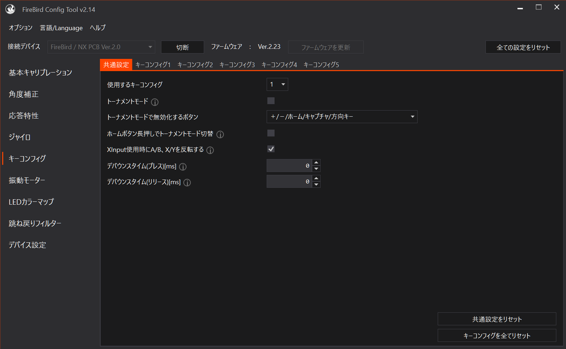This screenshot has width=566, height=349.
Task: Click キーコンフィグを全てリセット button
Action: click(497, 335)
